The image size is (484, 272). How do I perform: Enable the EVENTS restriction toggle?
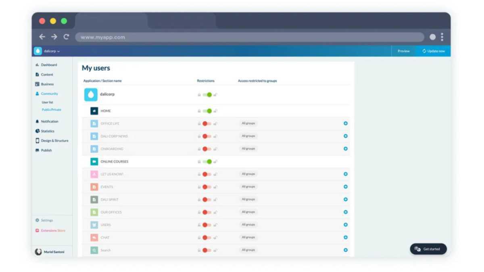click(x=207, y=187)
